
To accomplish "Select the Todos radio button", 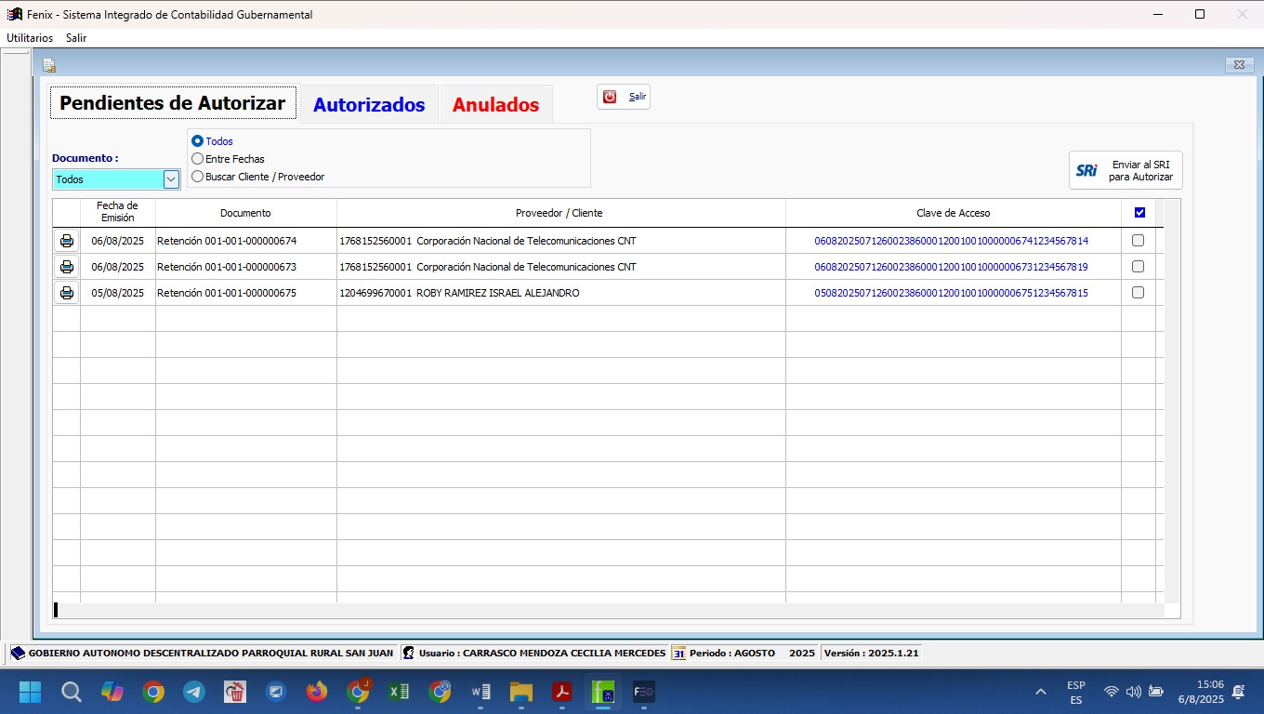I will click(x=197, y=141).
